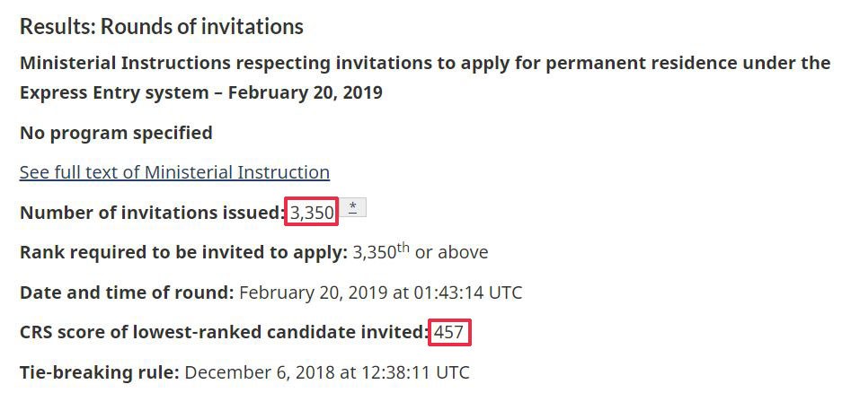This screenshot has width=851, height=393.
Task: Click the Date and time of round label
Action: click(127, 293)
